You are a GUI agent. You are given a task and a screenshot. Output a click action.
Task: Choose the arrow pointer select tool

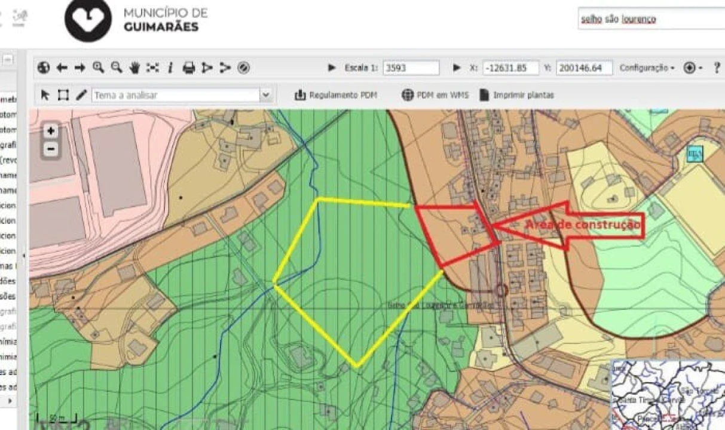click(x=45, y=95)
